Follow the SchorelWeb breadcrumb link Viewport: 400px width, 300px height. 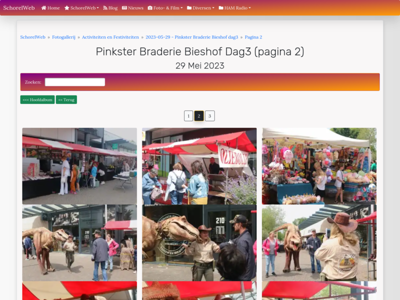[32, 37]
